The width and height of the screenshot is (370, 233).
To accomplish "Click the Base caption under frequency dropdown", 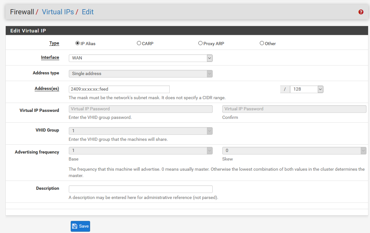I will click(x=74, y=159).
